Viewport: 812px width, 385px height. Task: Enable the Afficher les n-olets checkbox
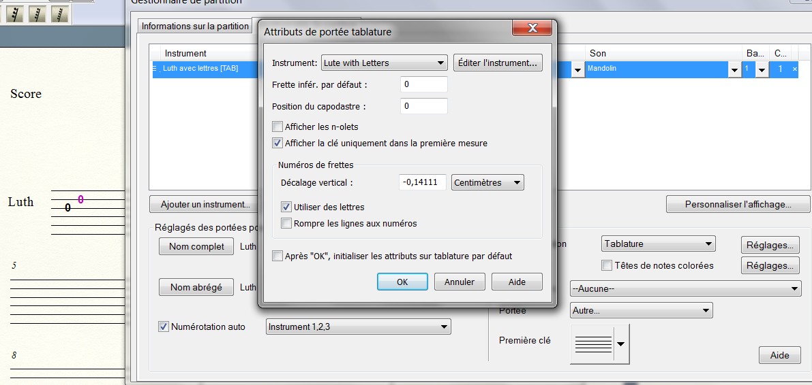pos(277,127)
